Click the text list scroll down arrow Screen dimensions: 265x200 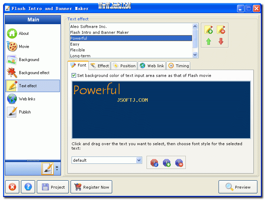(195, 54)
